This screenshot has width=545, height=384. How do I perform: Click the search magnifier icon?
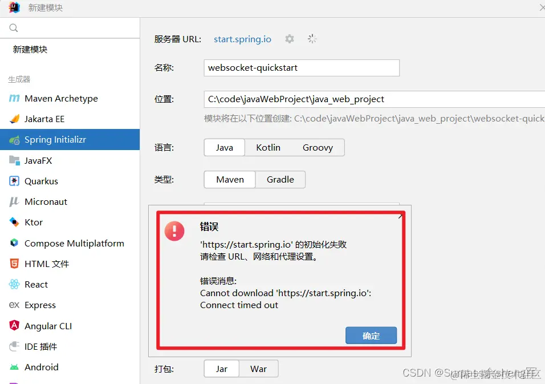coord(14,28)
